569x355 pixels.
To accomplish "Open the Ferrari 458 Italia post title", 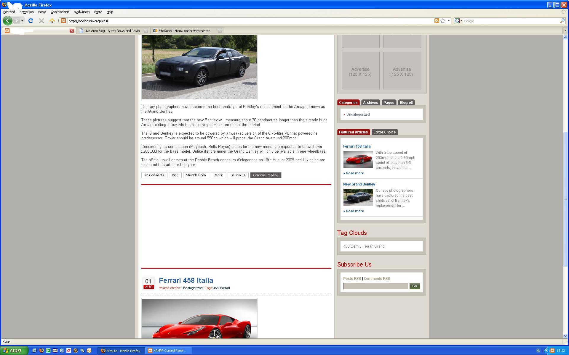I will pos(186,280).
